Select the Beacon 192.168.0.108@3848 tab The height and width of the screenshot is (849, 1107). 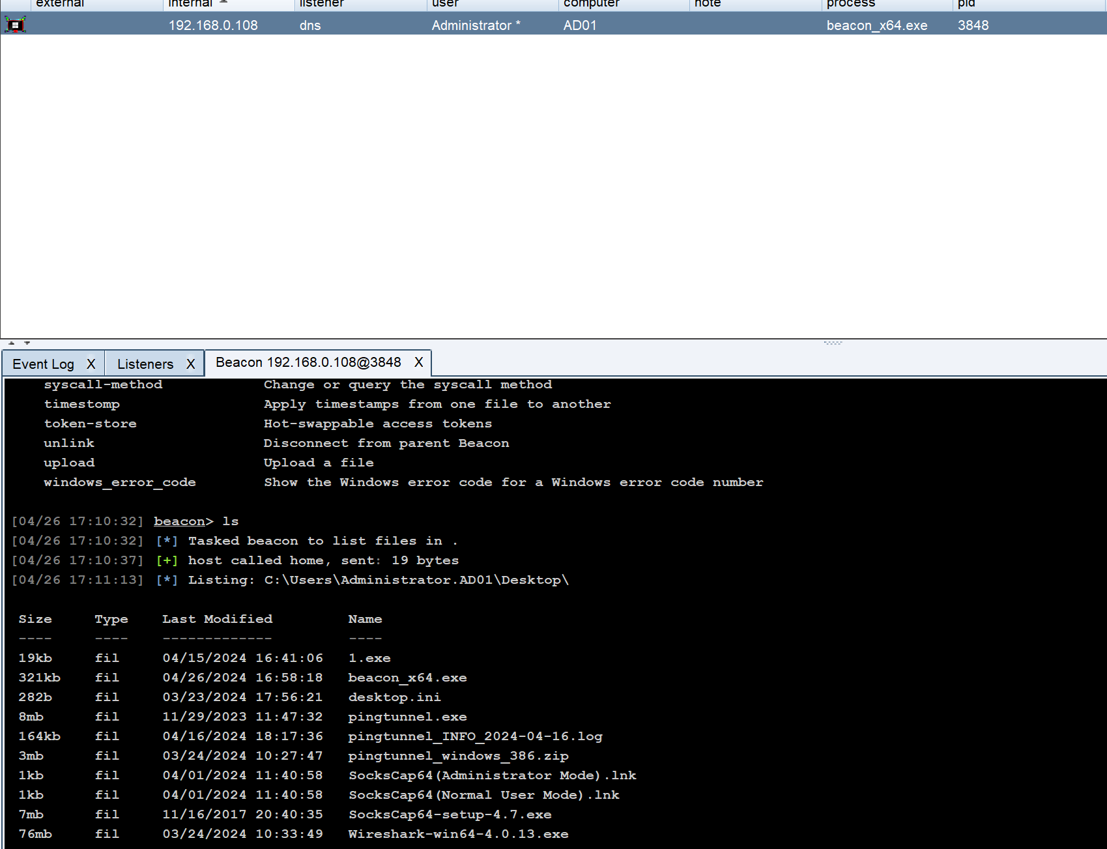point(308,362)
